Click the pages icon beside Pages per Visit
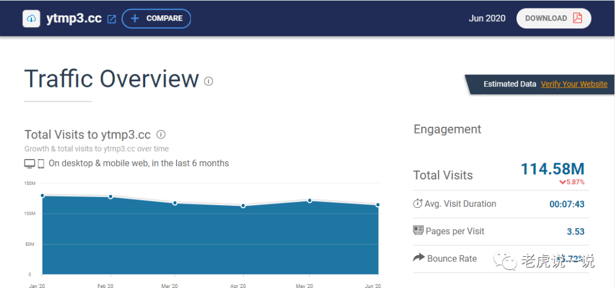 (x=418, y=231)
